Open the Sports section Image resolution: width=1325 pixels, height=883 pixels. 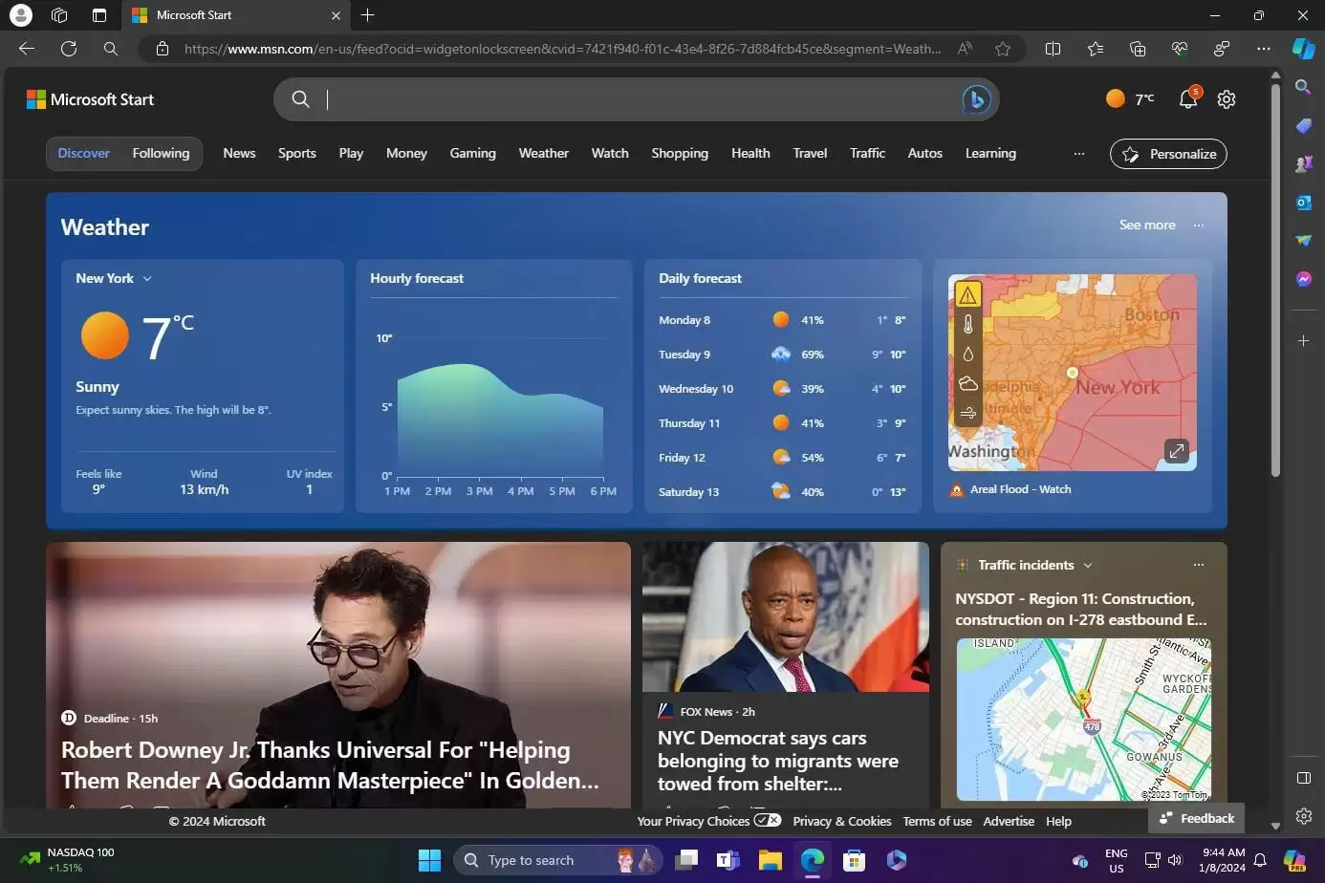296,153
